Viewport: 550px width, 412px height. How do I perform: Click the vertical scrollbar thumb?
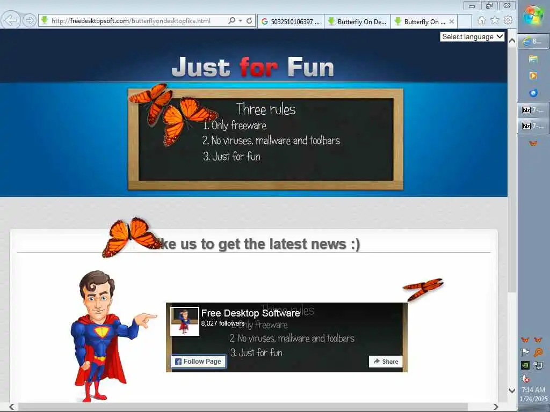pyautogui.click(x=512, y=170)
